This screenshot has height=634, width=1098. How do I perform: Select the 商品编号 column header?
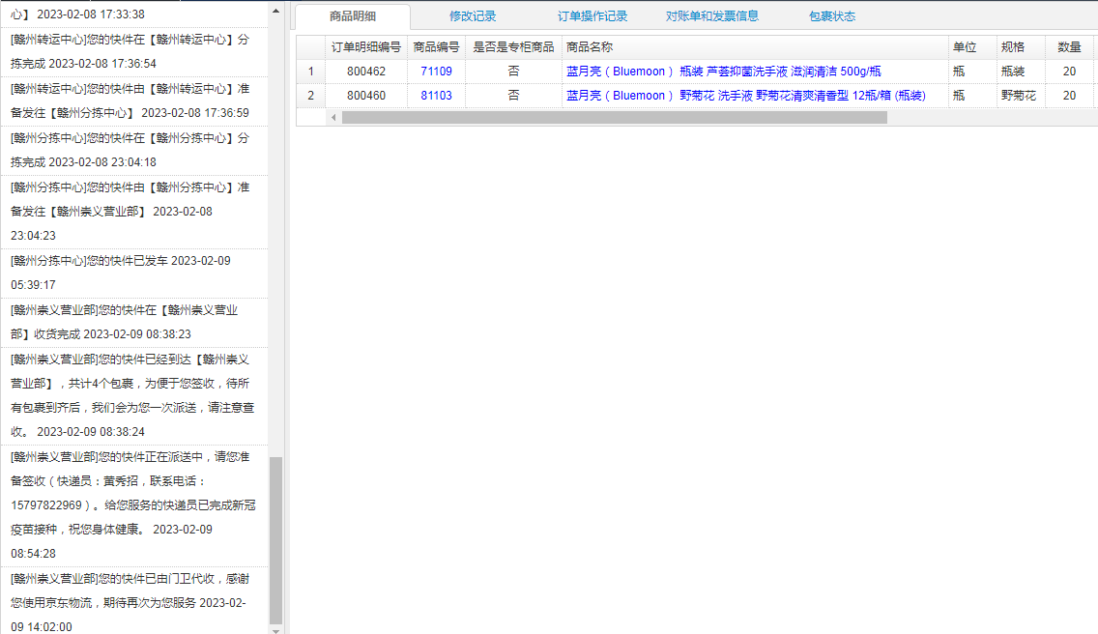click(x=436, y=47)
